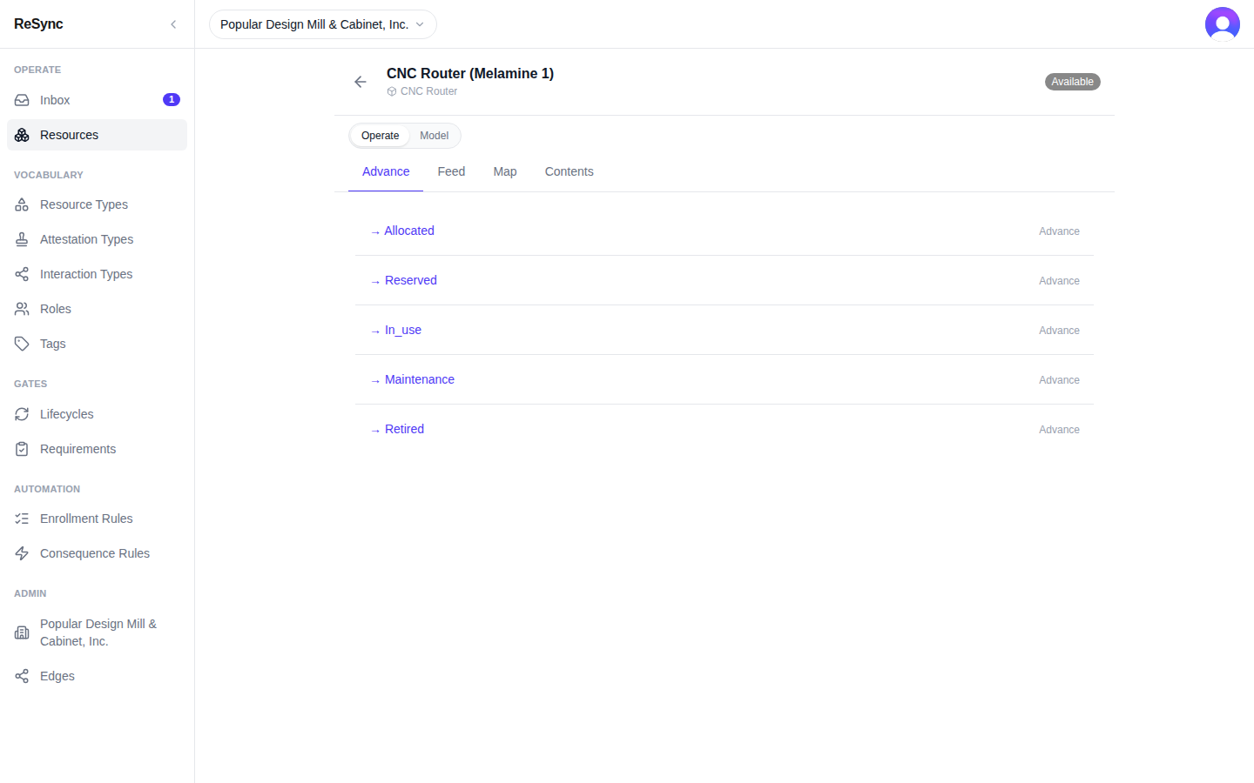Click the Interaction Types share icon
1254x783 pixels.
(22, 274)
